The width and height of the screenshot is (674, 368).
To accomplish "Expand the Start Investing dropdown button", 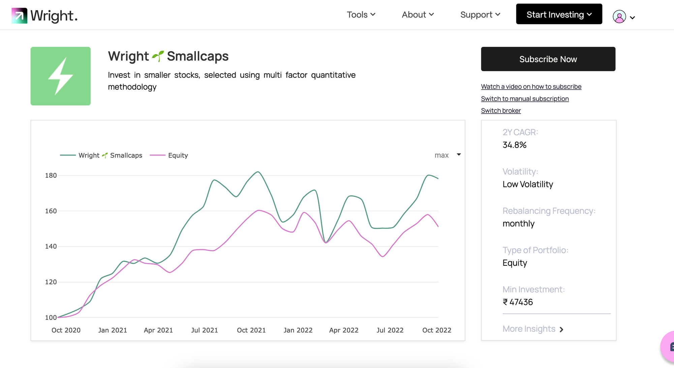I will (559, 14).
